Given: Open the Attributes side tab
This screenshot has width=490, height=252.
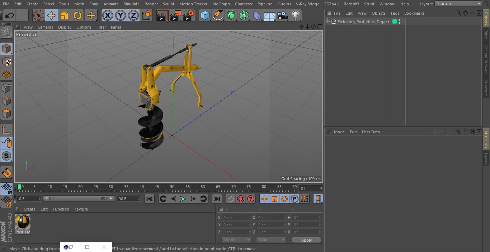Looking at the screenshot, I should click(486, 139).
